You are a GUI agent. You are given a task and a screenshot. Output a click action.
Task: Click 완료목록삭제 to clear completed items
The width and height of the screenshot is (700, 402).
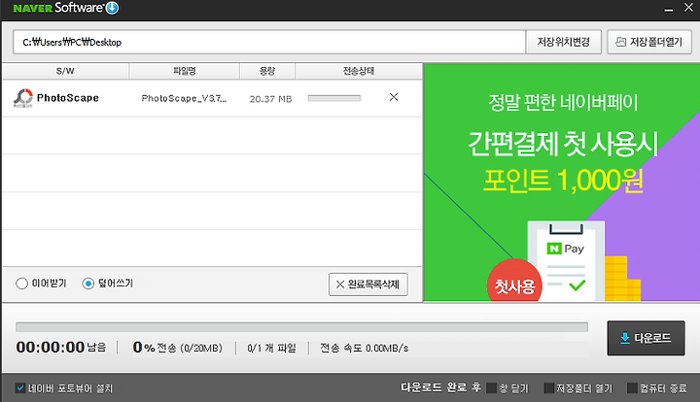click(x=368, y=285)
